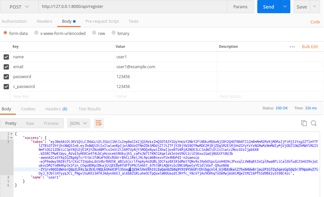Open the Test Results tab
The image size is (324, 197).
90,109
